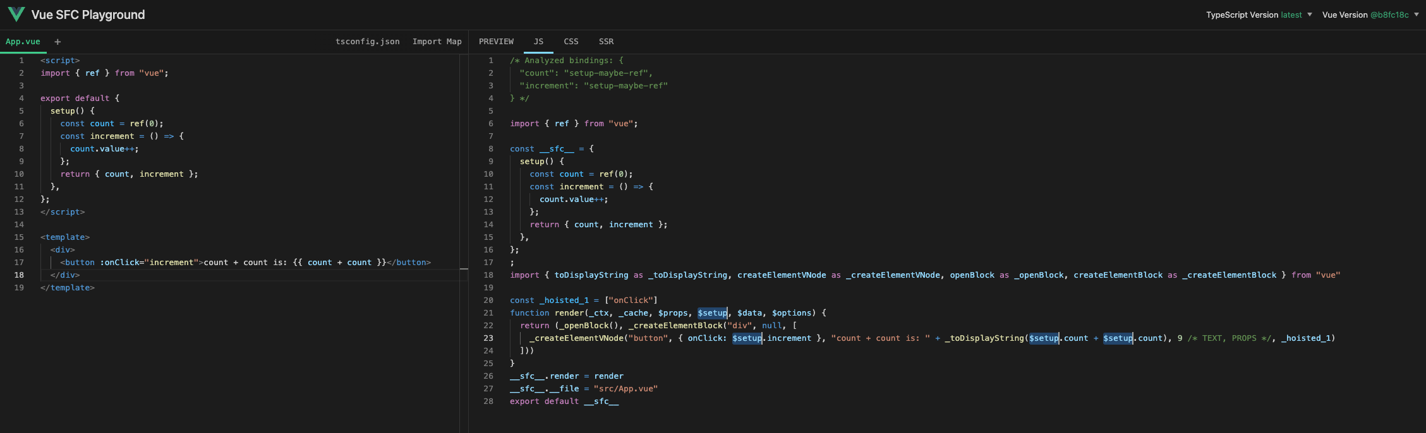Image resolution: width=1426 pixels, height=433 pixels.
Task: Click '__sfc__.render = render' line
Action: pos(567,376)
